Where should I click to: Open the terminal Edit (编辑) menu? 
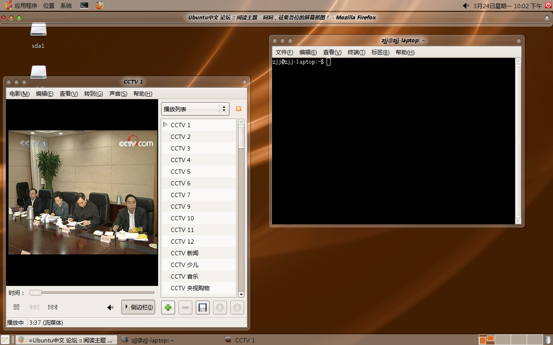pos(308,52)
